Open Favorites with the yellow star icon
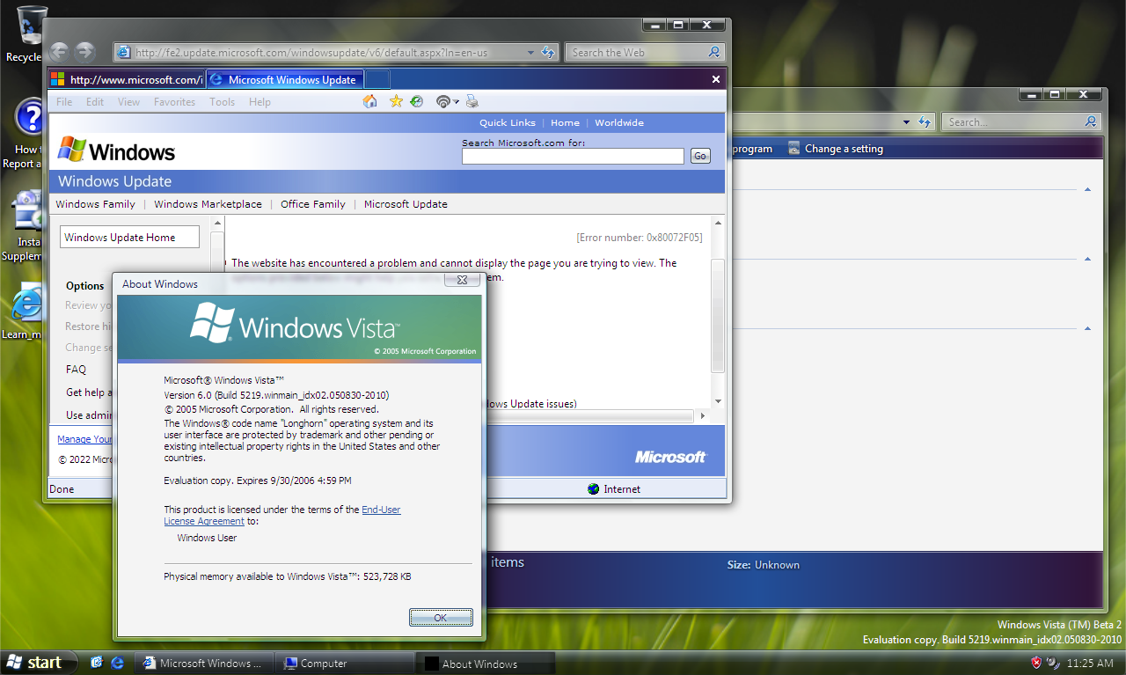This screenshot has width=1126, height=675. [x=396, y=101]
